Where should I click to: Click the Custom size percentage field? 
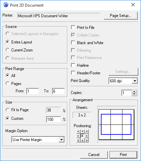pyautogui.click(x=53, y=120)
